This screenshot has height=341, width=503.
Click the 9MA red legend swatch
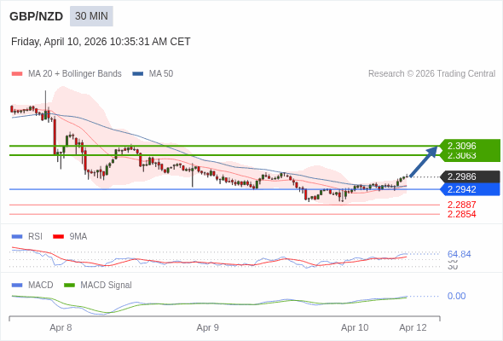[58, 237]
